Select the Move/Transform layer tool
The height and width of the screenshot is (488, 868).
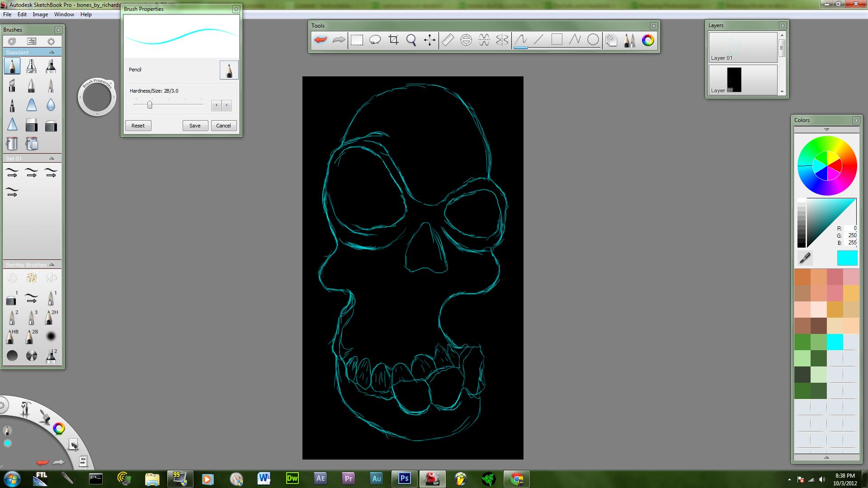(429, 40)
